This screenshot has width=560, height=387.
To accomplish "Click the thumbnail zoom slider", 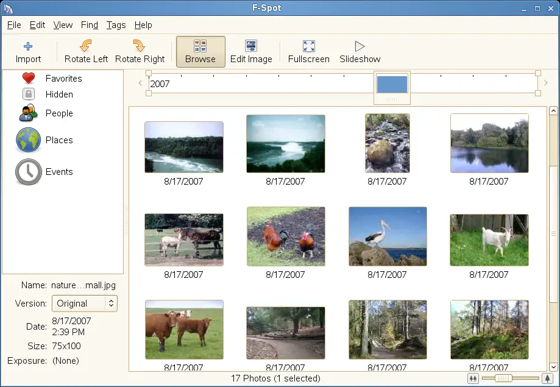I will click(504, 378).
